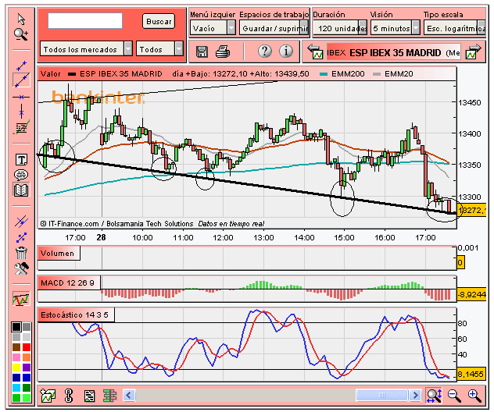Pick the cyan color swatch
The height and width of the screenshot is (412, 494).
pyautogui.click(x=16, y=388)
